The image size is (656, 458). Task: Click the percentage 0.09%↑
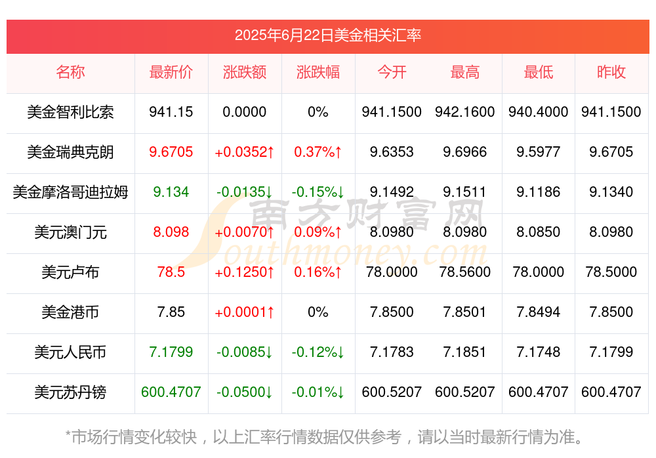click(318, 232)
